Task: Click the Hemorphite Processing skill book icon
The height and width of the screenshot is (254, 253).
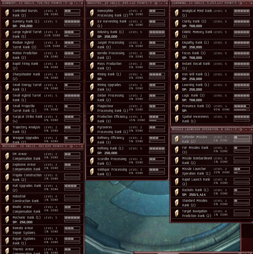Action: click(92, 13)
